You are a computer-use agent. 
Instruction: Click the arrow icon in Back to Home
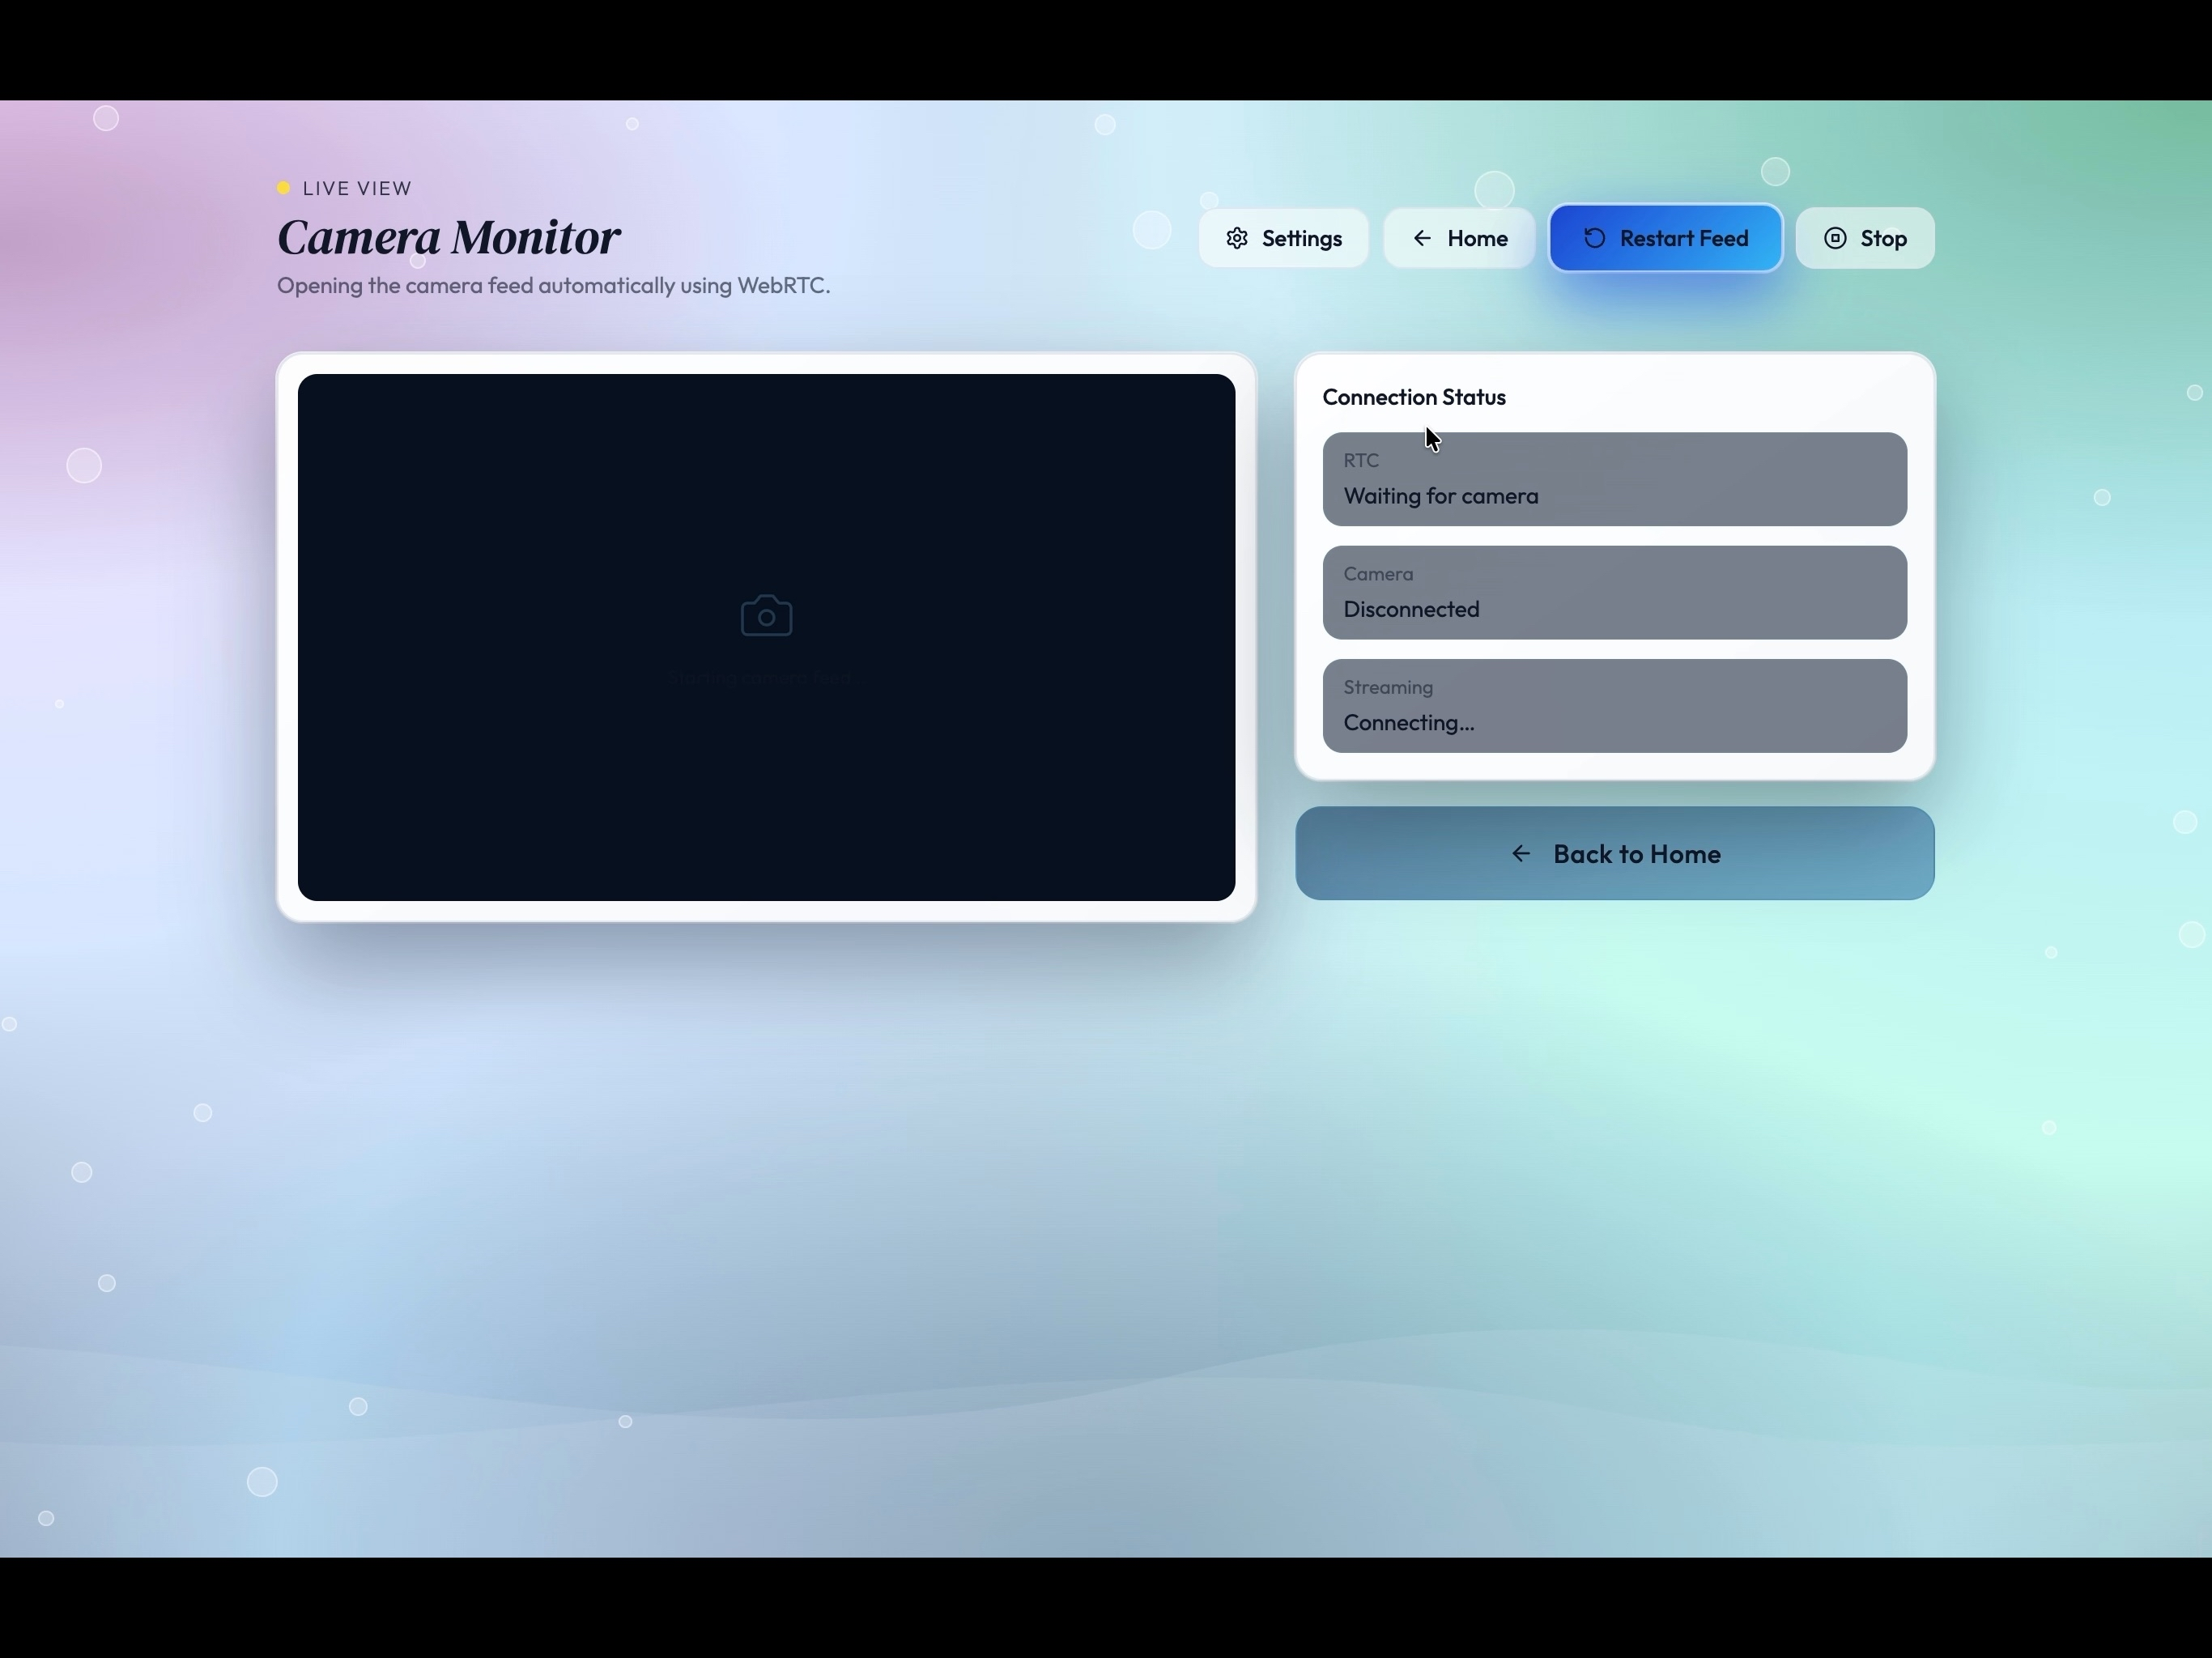tap(1521, 854)
